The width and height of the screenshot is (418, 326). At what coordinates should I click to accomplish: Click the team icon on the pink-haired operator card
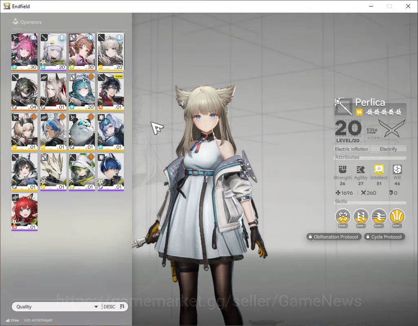click(33, 37)
